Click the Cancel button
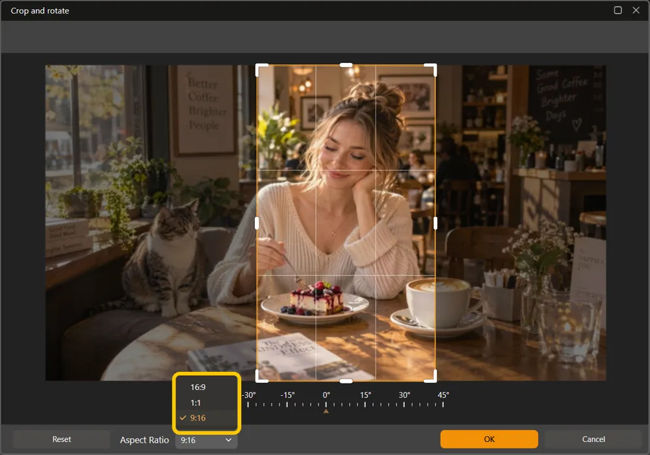 593,439
